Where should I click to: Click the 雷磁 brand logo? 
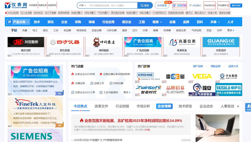175,76
